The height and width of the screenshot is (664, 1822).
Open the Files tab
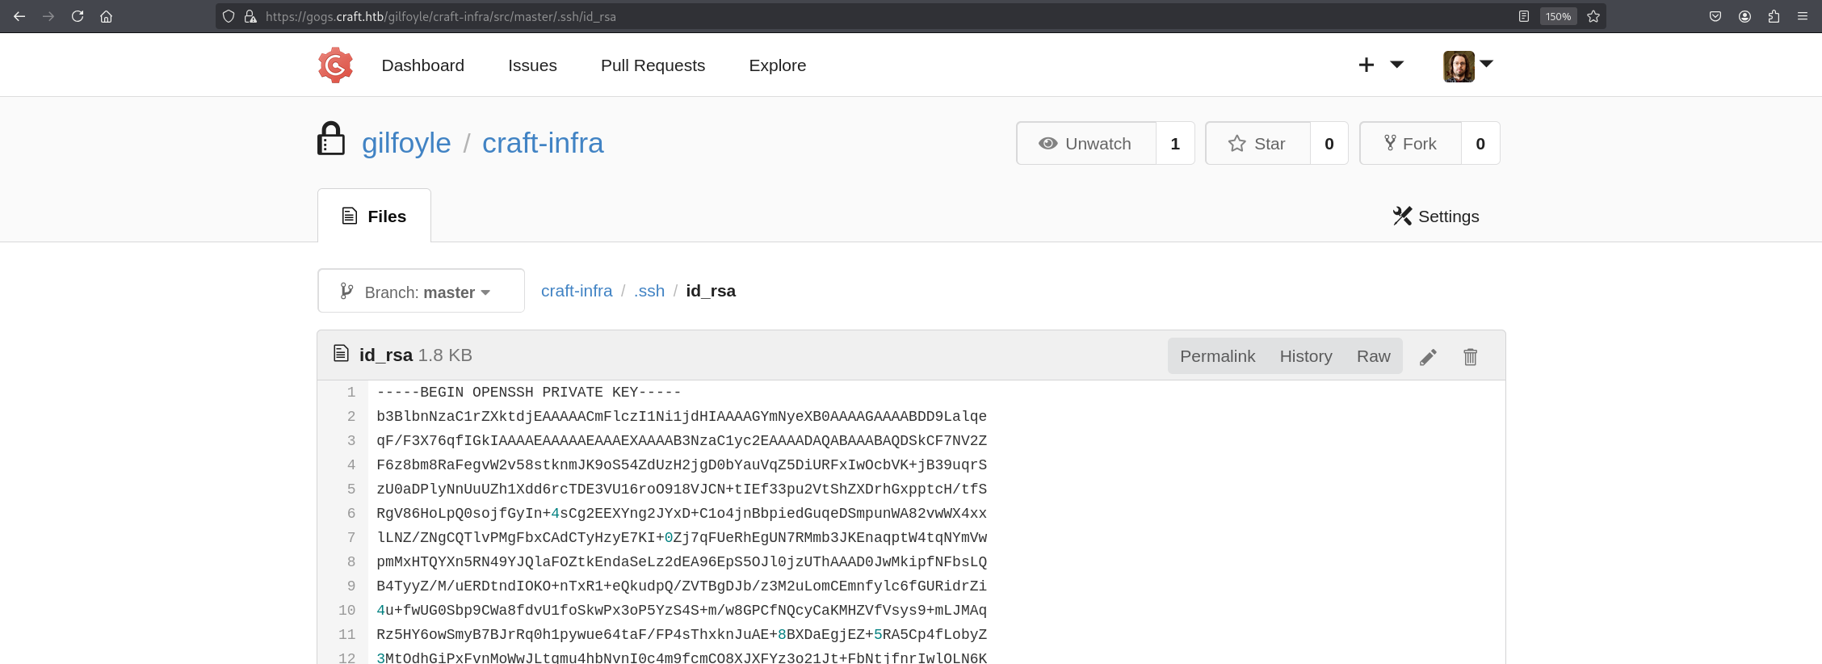click(x=375, y=216)
